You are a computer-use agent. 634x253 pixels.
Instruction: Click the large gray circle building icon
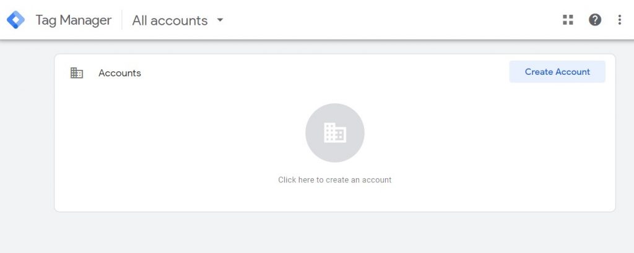[335, 132]
